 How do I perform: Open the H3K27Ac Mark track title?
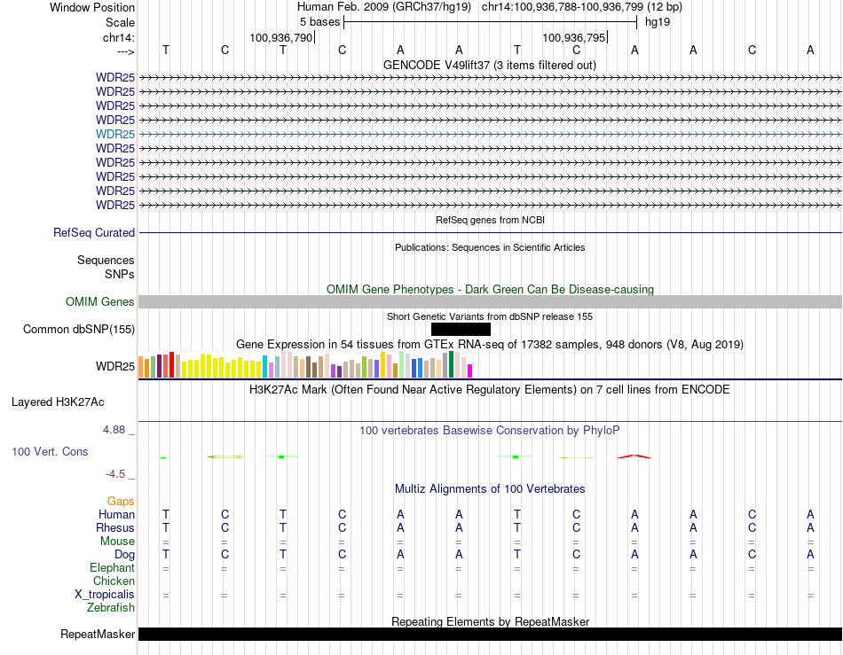click(489, 389)
